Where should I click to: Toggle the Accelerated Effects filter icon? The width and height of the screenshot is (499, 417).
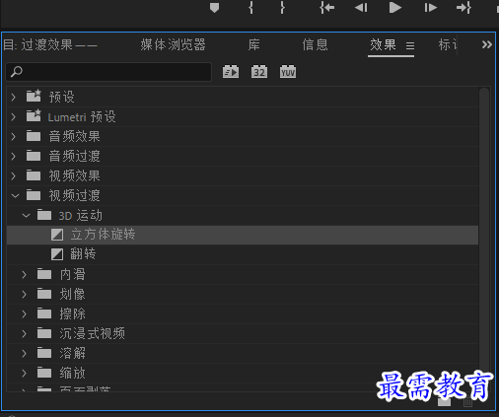(x=231, y=71)
